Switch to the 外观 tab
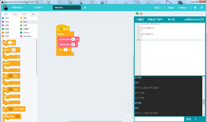207x122 pixels. [x=15, y=14]
